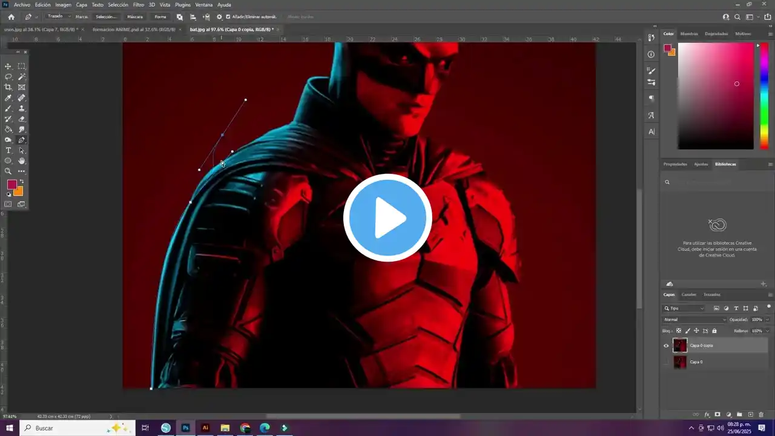775x436 pixels.
Task: Toggle lock position icon
Action: pyautogui.click(x=696, y=331)
